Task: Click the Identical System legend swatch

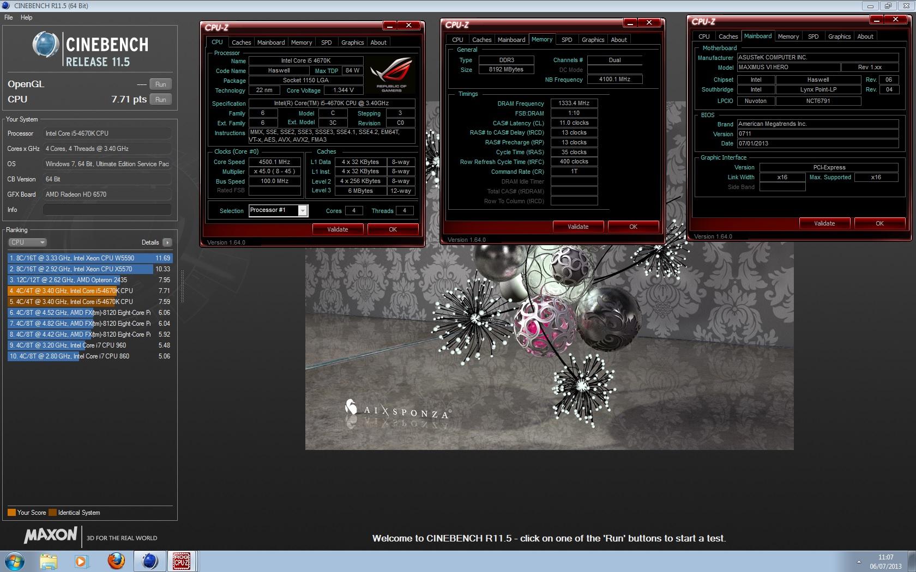Action: (x=52, y=513)
